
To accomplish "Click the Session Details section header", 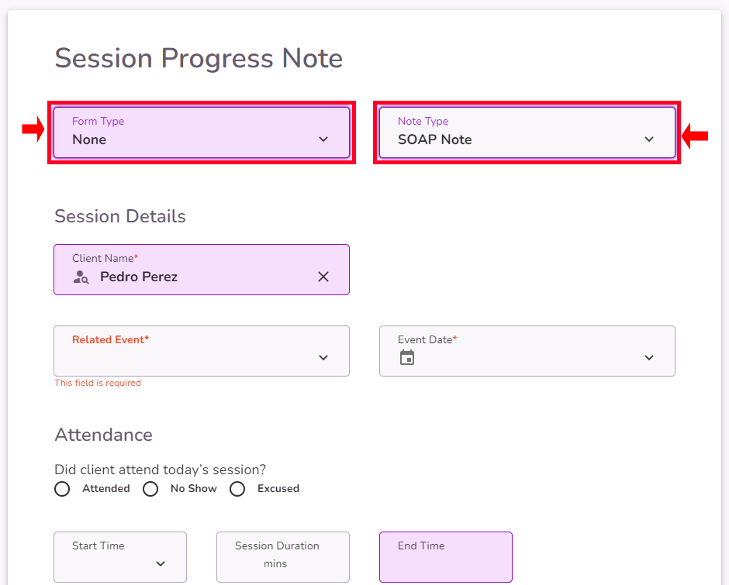I will (x=119, y=217).
